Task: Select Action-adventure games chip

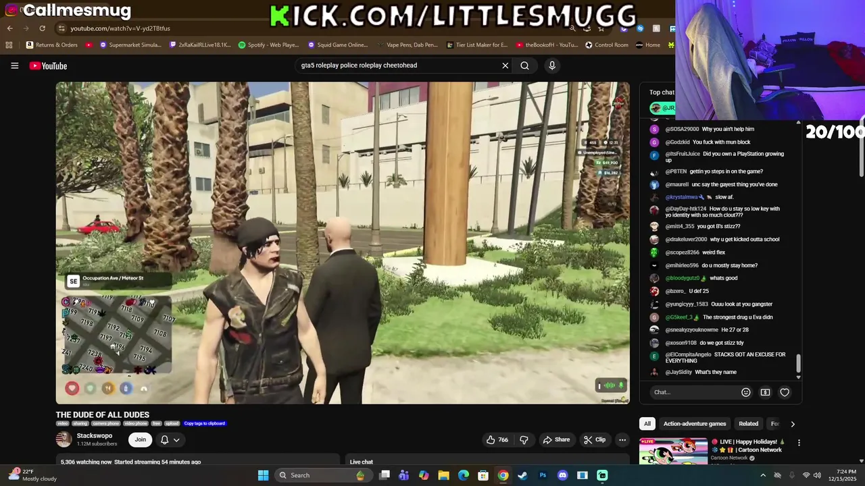Action: click(695, 424)
